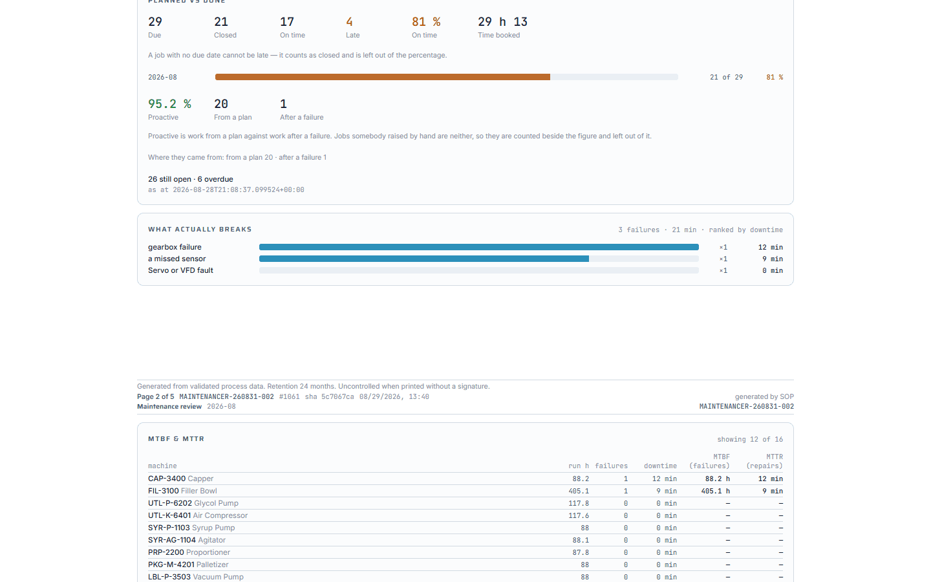Select the FIL-3100 Filler Bowl row
The image size is (931, 582).
click(465, 491)
